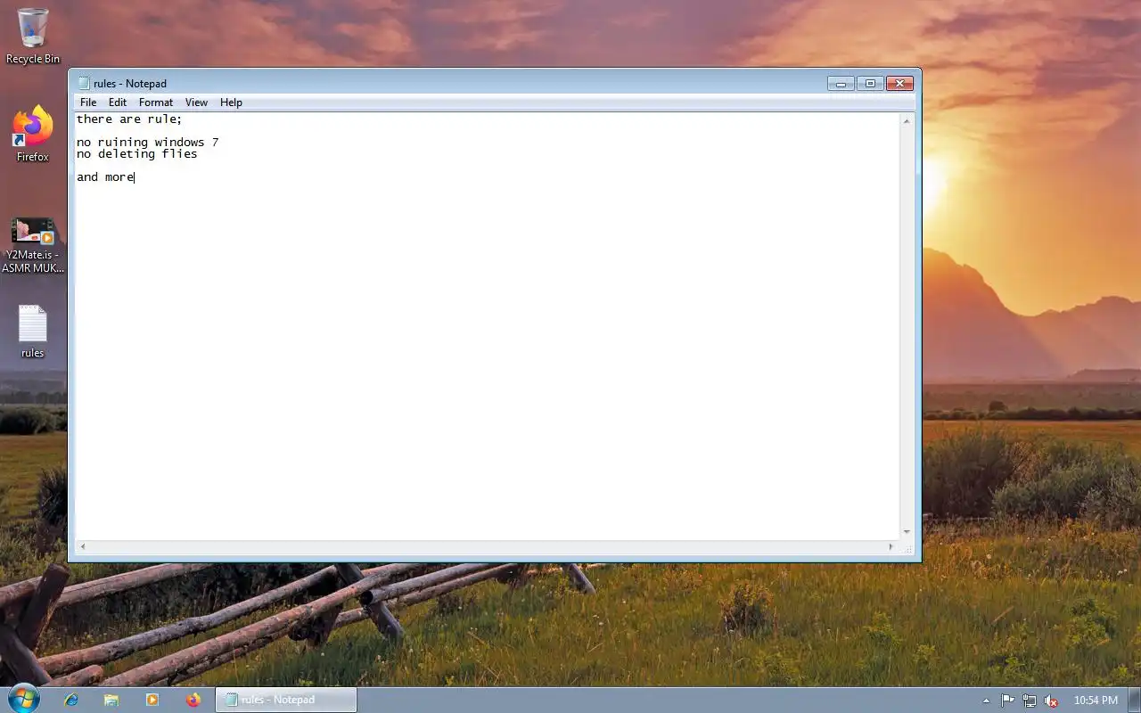The image size is (1141, 713).
Task: Open the Action Center flag icon
Action: pyautogui.click(x=1008, y=701)
